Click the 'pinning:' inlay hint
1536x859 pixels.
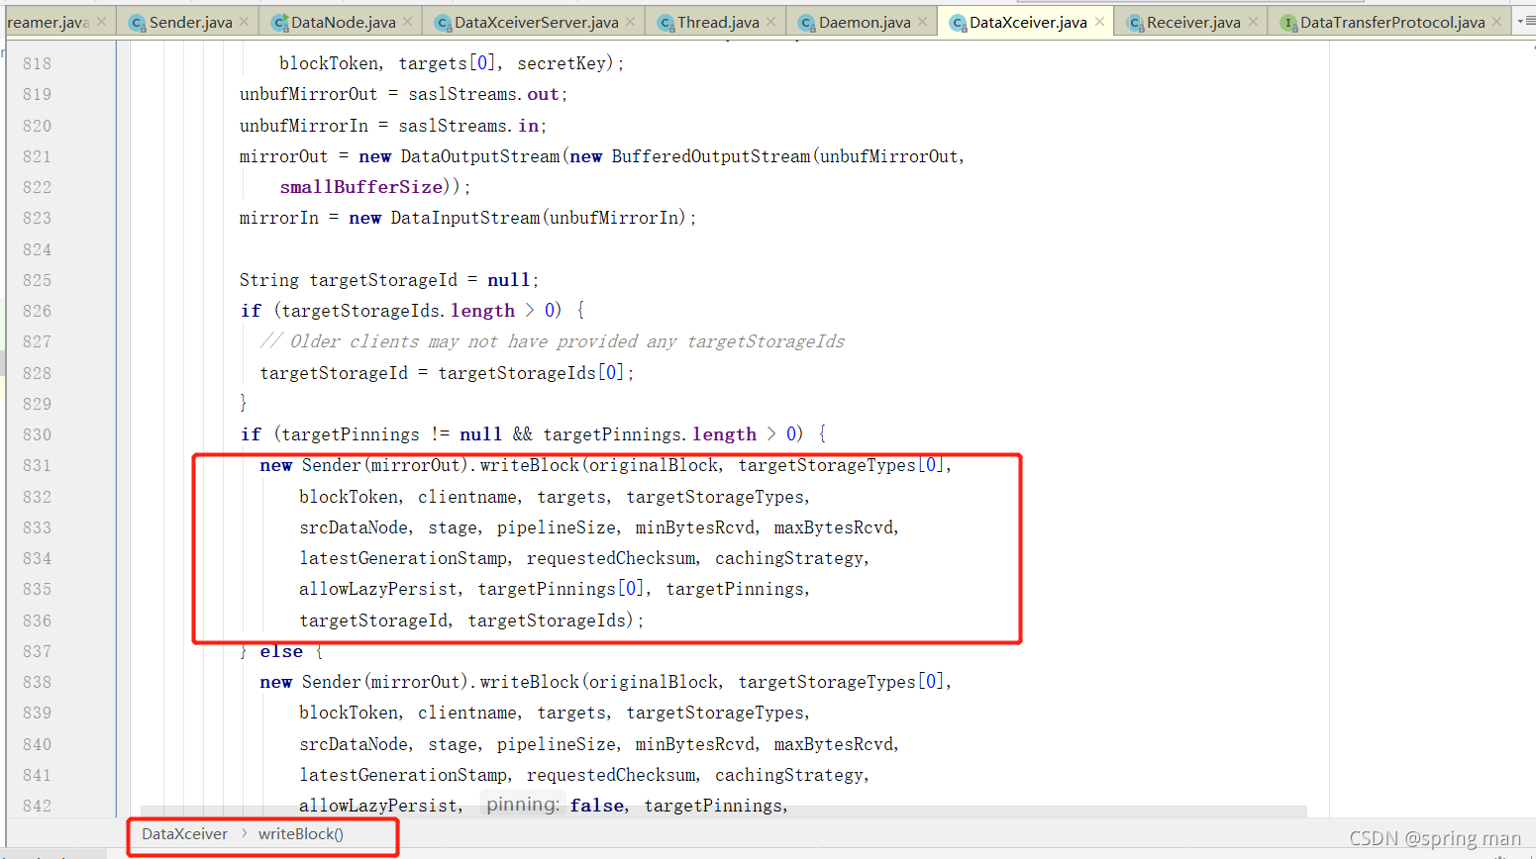[x=523, y=805]
